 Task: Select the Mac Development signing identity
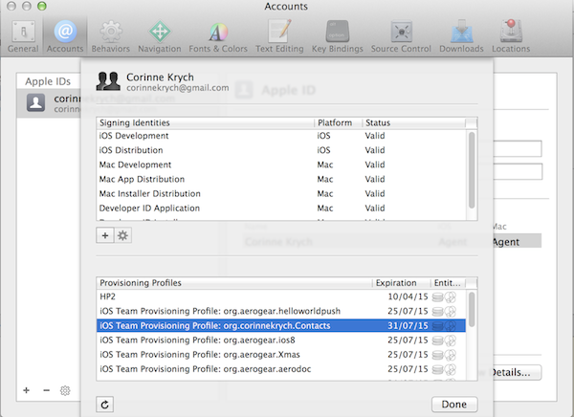[281, 165]
